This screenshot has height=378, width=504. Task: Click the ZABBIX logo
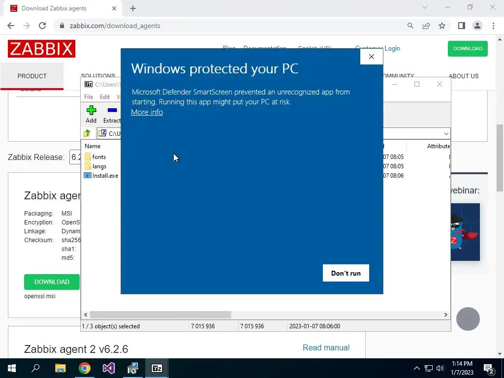[41, 49]
